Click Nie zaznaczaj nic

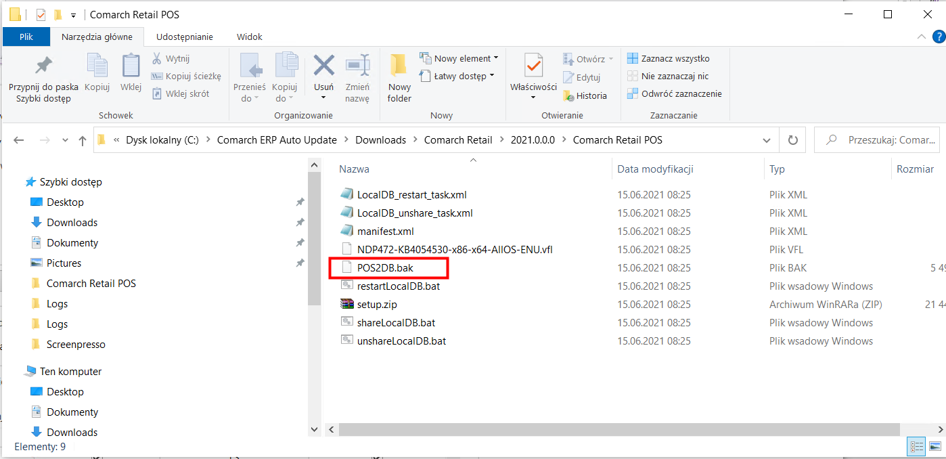coord(667,76)
